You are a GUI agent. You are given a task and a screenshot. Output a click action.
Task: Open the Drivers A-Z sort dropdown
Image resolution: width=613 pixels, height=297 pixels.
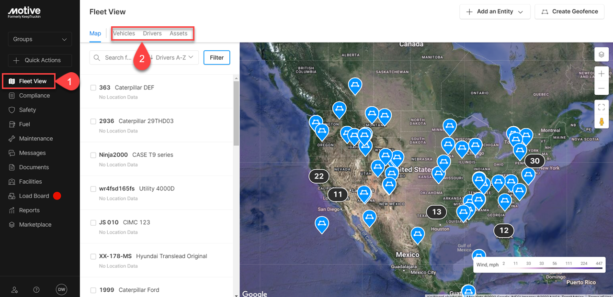click(x=172, y=57)
